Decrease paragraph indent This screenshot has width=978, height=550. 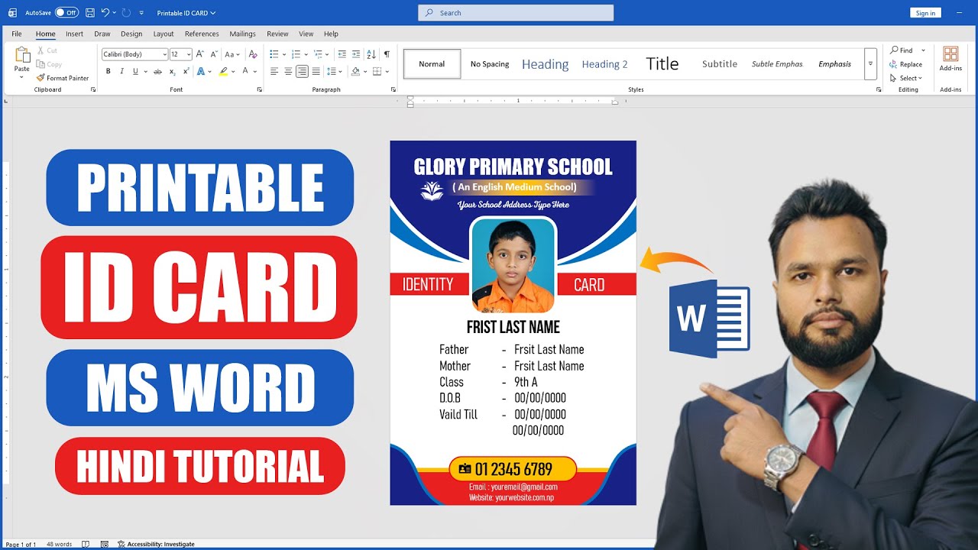[x=342, y=54]
